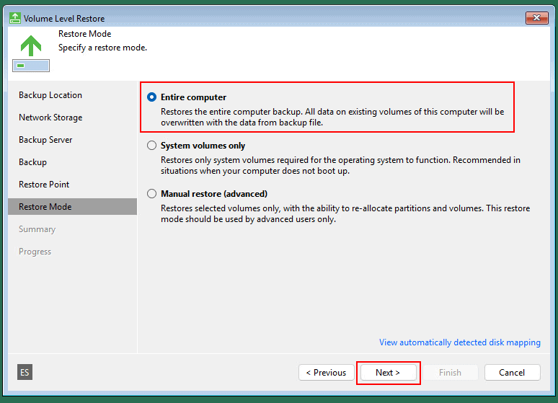Image resolution: width=558 pixels, height=403 pixels.
Task: Click the ES keyboard language indicator
Action: [x=25, y=372]
